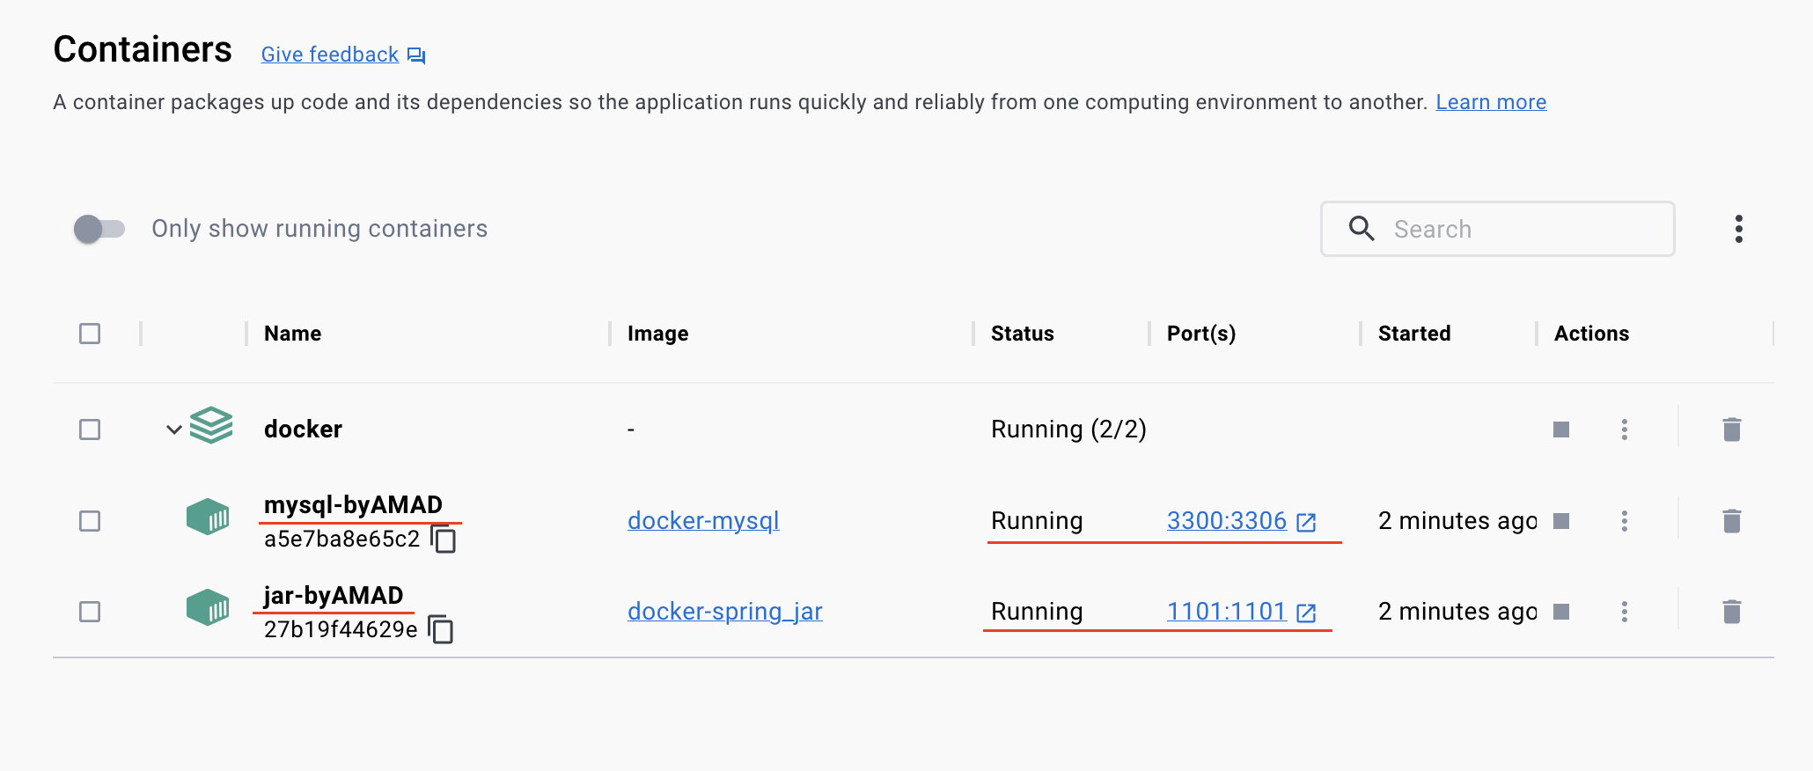1813x771 pixels.
Task: Open the docker-mysql image link
Action: click(703, 521)
